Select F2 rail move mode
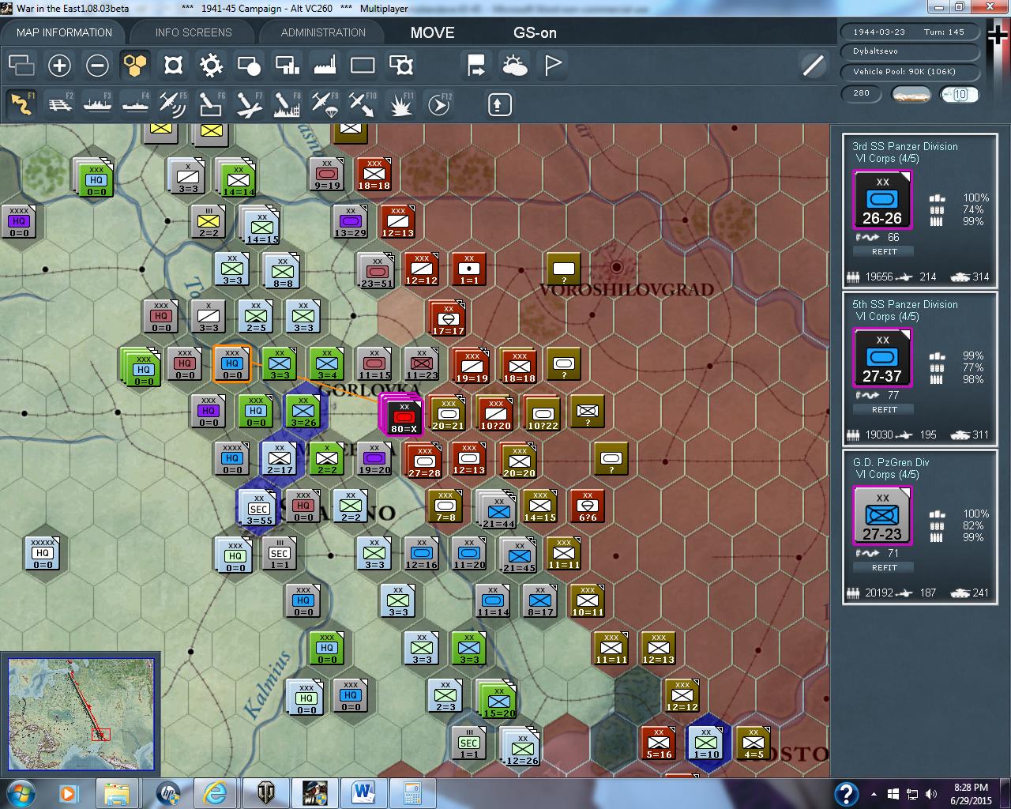 pyautogui.click(x=60, y=104)
